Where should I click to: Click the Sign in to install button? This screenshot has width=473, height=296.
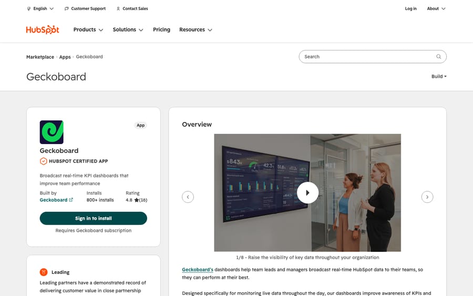[x=93, y=218]
